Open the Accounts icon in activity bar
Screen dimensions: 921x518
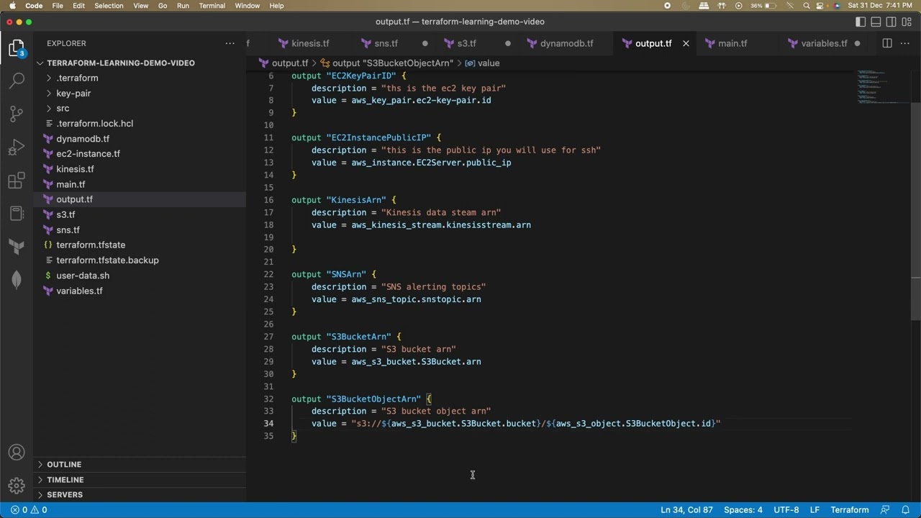point(17,453)
